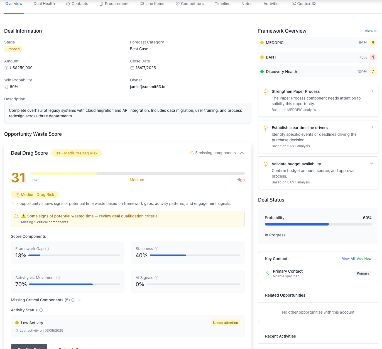The image size is (382, 349).
Task: Open the Timeline tab
Action: (x=222, y=4)
